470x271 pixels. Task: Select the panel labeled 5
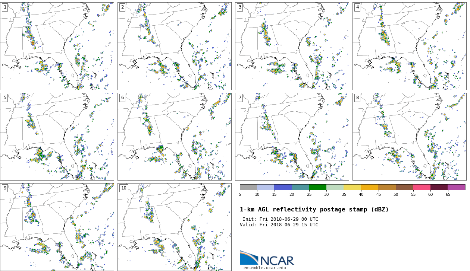pyautogui.click(x=57, y=137)
